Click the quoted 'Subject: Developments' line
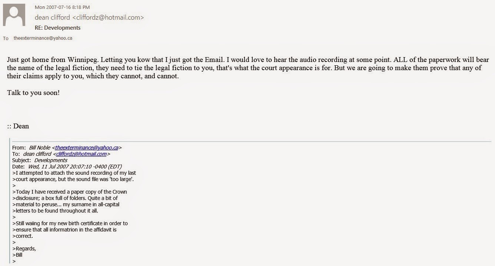The width and height of the screenshot is (495, 266). 40,160
